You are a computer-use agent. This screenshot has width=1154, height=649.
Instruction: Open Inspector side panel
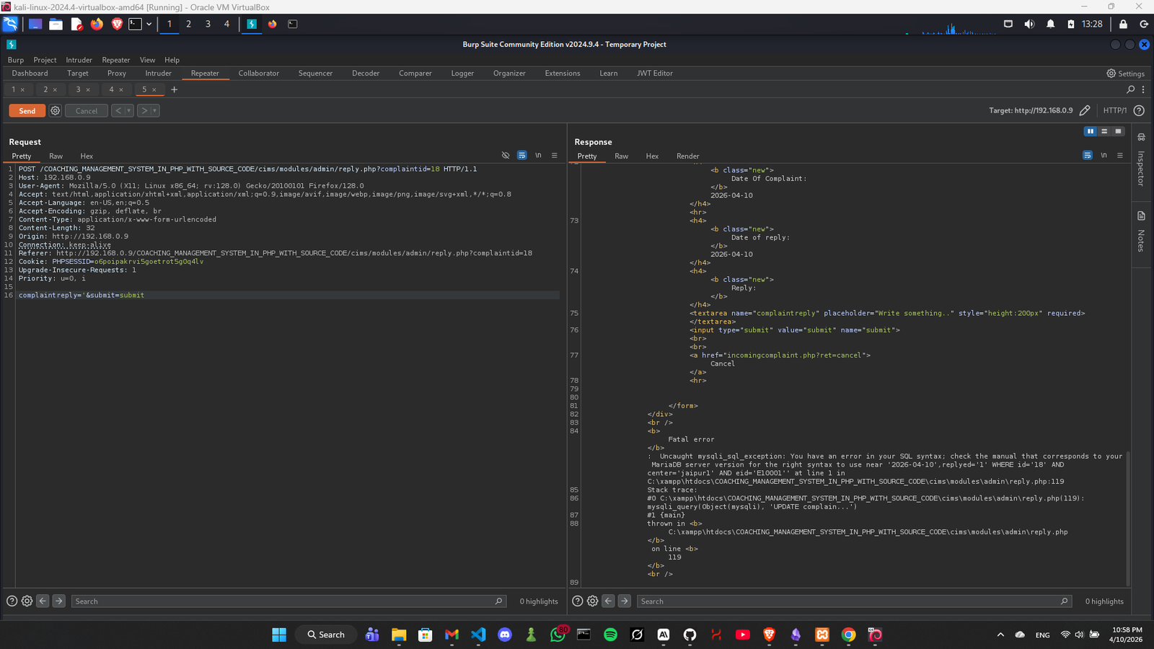click(1141, 161)
